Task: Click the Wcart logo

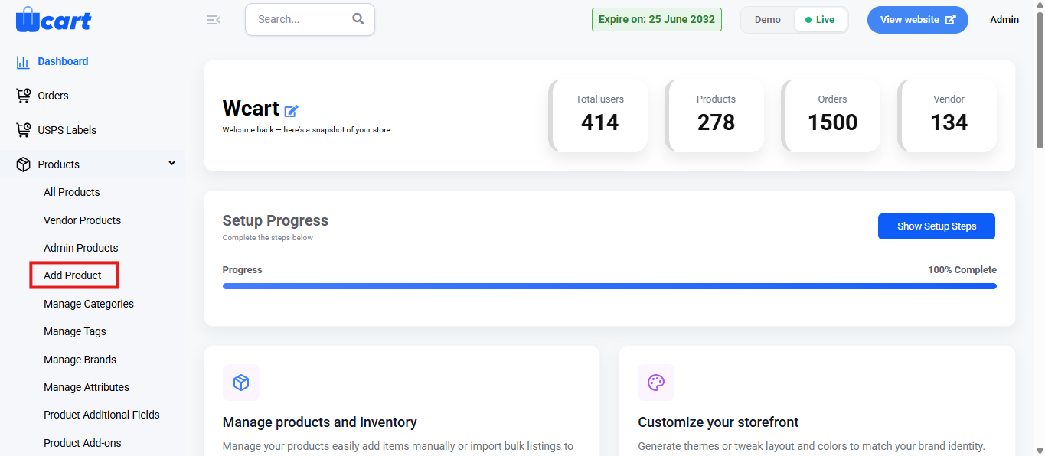Action: pyautogui.click(x=54, y=19)
